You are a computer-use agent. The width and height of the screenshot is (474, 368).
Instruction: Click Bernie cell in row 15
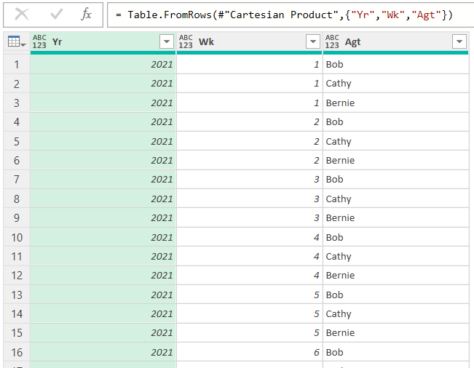point(395,333)
